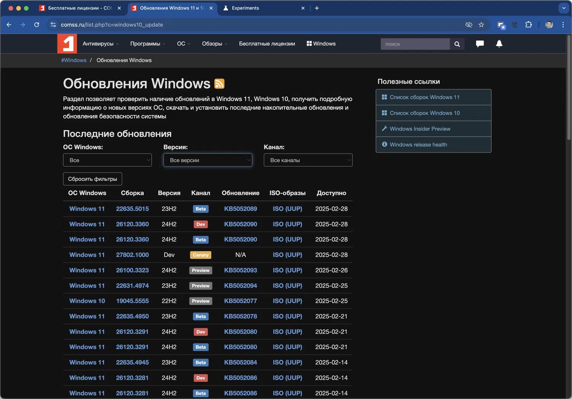572x399 pixels.
Task: Reload the page
Action: click(x=37, y=25)
